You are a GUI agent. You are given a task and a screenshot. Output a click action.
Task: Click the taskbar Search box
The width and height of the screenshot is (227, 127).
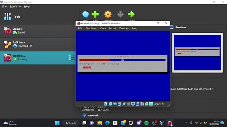point(71,123)
